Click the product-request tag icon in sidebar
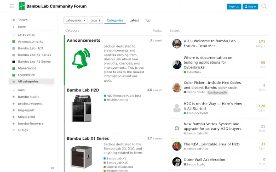Screen dimensions: 276x172 click(13, 104)
